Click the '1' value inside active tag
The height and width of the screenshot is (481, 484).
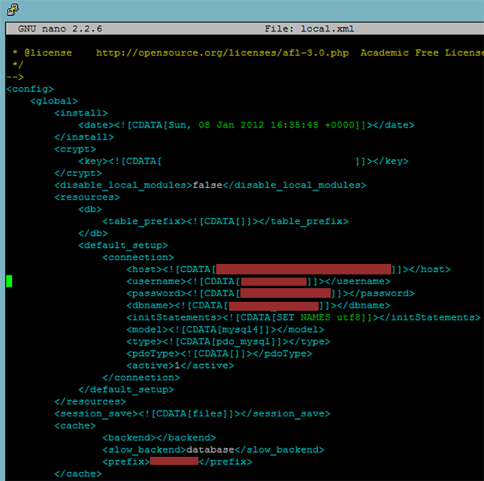pyautogui.click(x=177, y=366)
